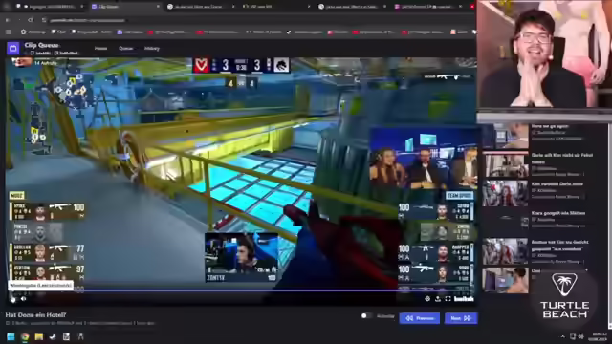Open File Explorer from the taskbar
612x344 pixels.
pos(39,336)
